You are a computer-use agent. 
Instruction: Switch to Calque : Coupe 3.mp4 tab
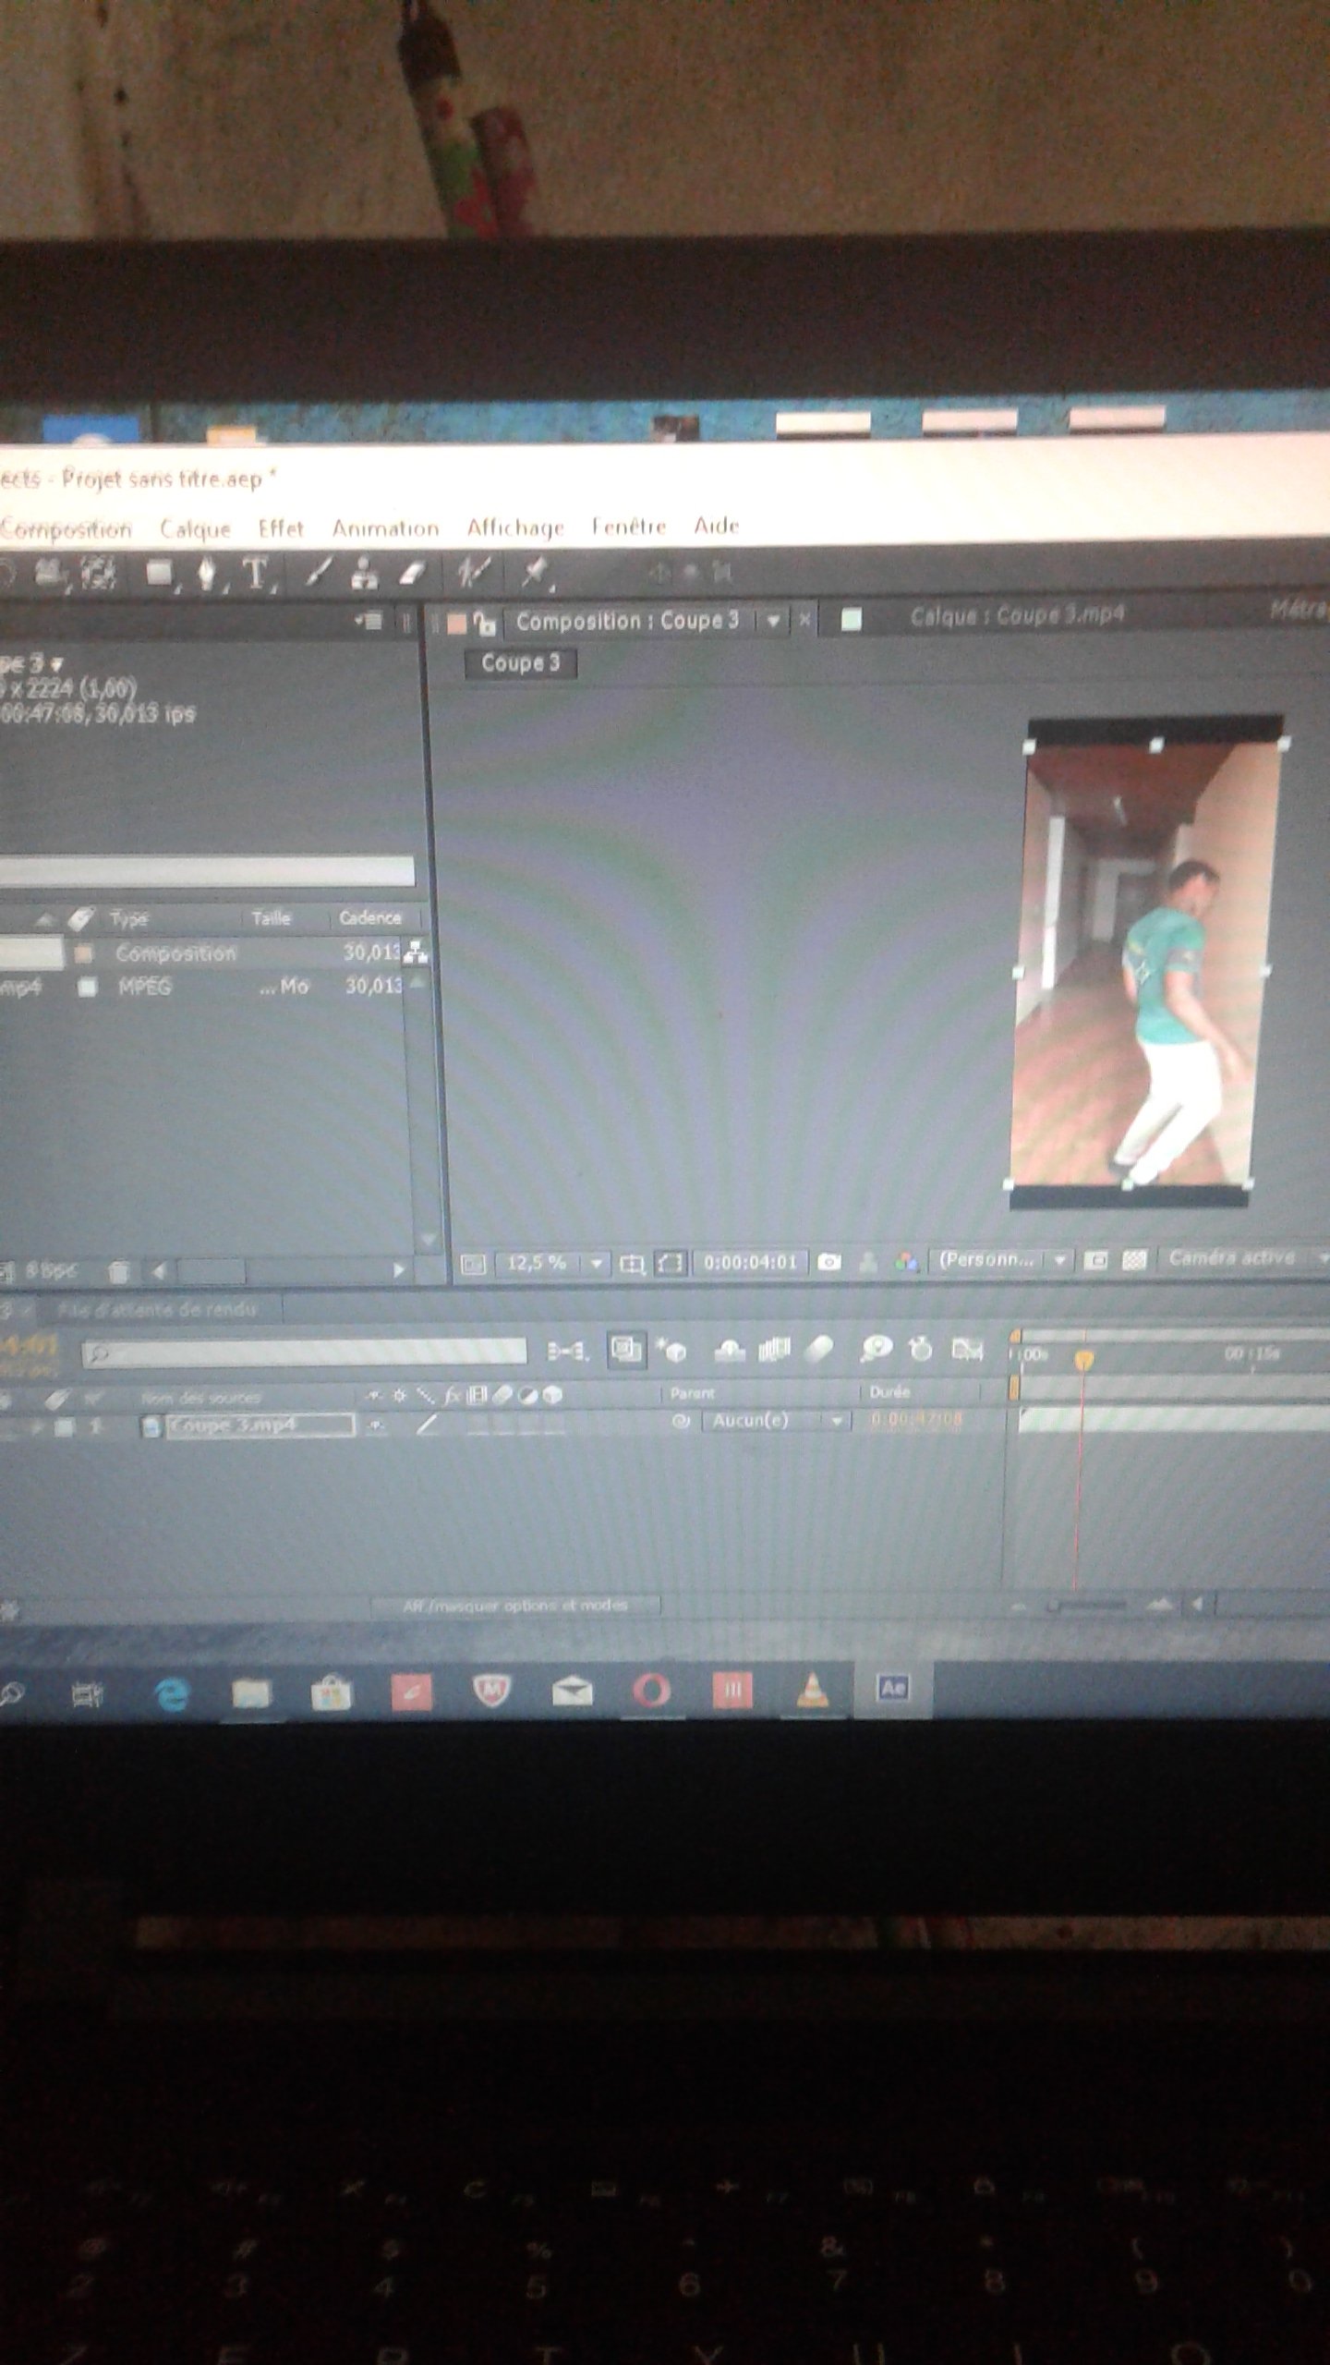click(1017, 616)
